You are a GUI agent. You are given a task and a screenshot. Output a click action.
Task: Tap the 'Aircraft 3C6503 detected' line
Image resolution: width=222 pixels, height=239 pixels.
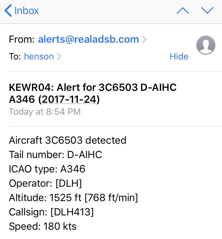point(68,140)
